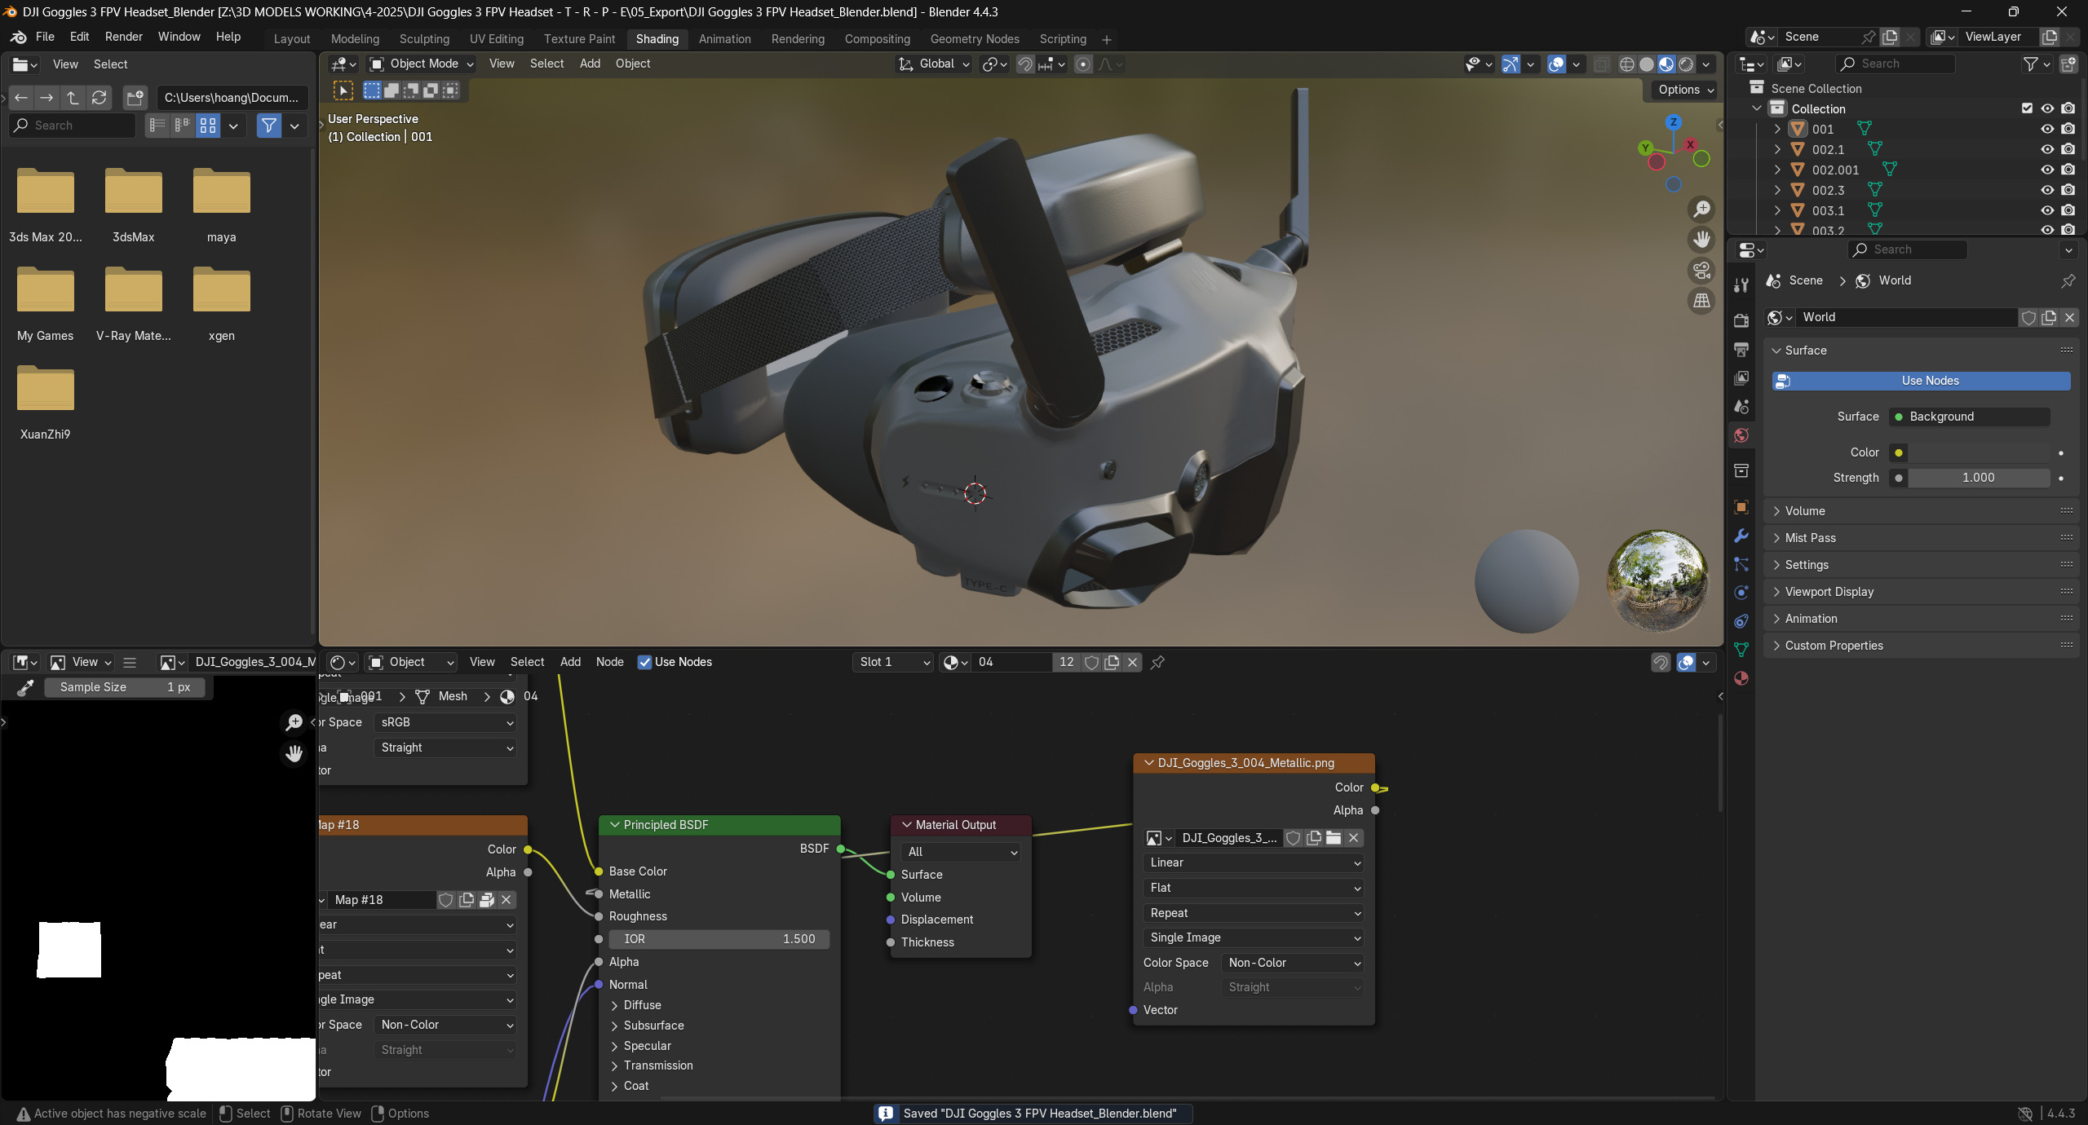Expand the Subsurface section in Principled BSDF
Screen dimensions: 2088x1125
click(652, 1026)
